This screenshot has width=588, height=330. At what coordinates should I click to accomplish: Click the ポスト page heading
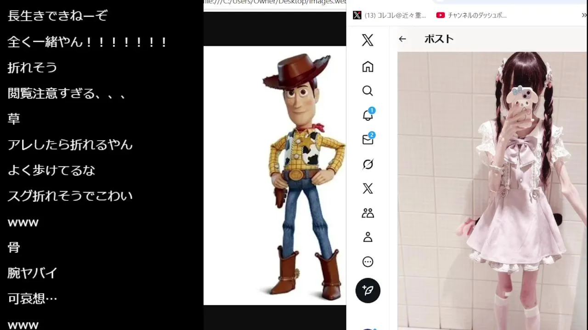(439, 39)
